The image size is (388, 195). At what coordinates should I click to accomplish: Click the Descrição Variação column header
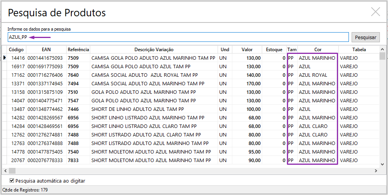click(154, 50)
